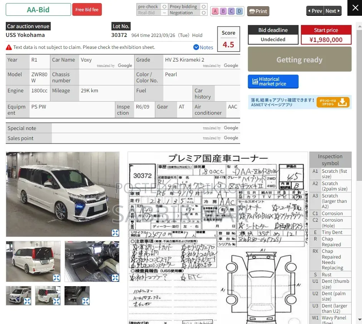Open the small rear-left car thumbnail
Viewport: 362px width, 324px height.
point(48,296)
